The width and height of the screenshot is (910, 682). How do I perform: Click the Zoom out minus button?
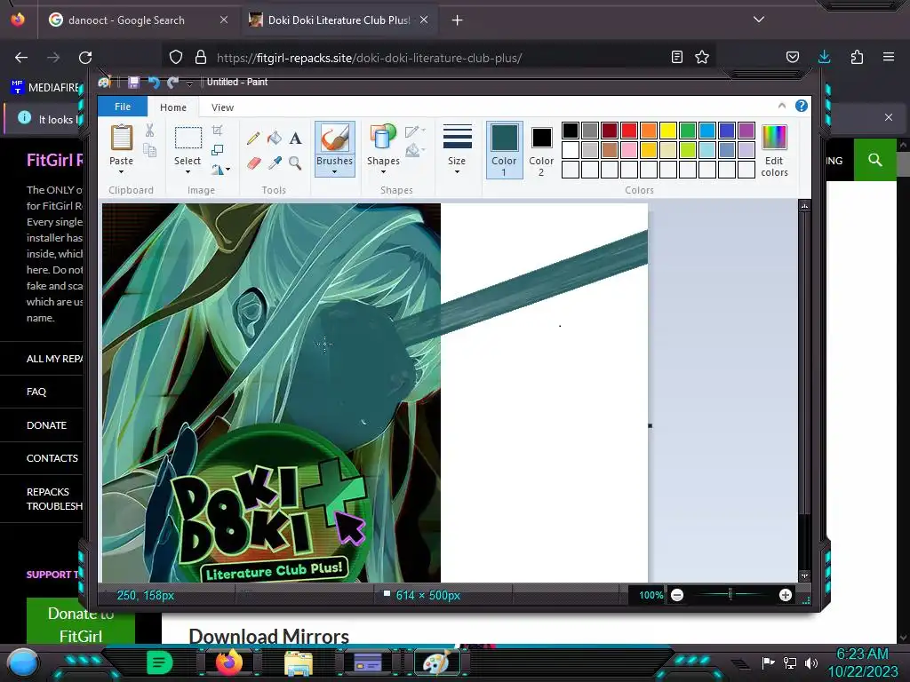click(x=677, y=595)
